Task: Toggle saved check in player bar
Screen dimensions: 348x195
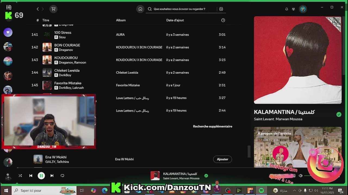Action: [206, 175]
